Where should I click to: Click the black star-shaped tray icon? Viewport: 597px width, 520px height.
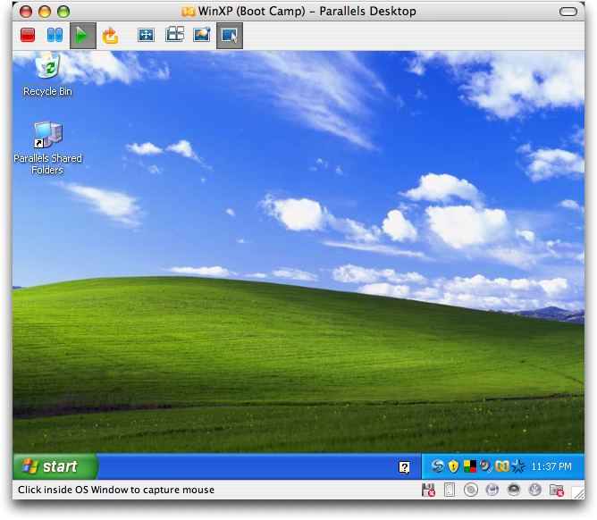pyautogui.click(x=518, y=466)
